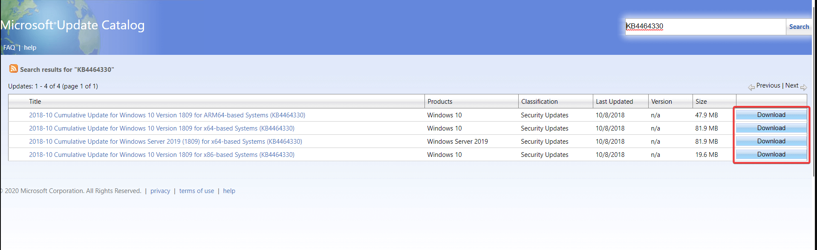Click the Previous page arrow icon
Image resolution: width=817 pixels, height=250 pixels.
click(x=751, y=87)
